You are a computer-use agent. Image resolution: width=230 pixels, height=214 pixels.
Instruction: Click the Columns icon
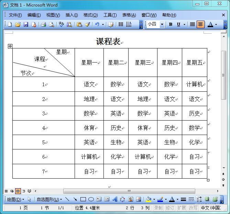pyautogui.click(x=121, y=24)
